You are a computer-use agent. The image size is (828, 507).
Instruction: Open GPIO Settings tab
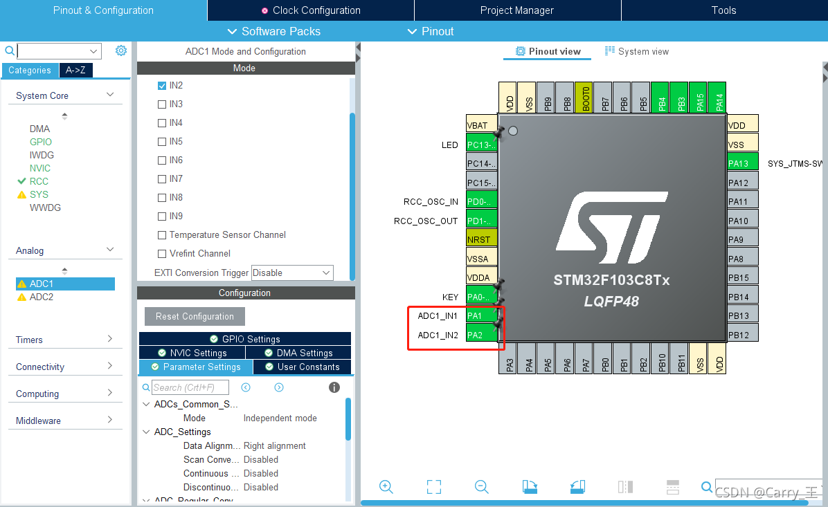coord(245,339)
